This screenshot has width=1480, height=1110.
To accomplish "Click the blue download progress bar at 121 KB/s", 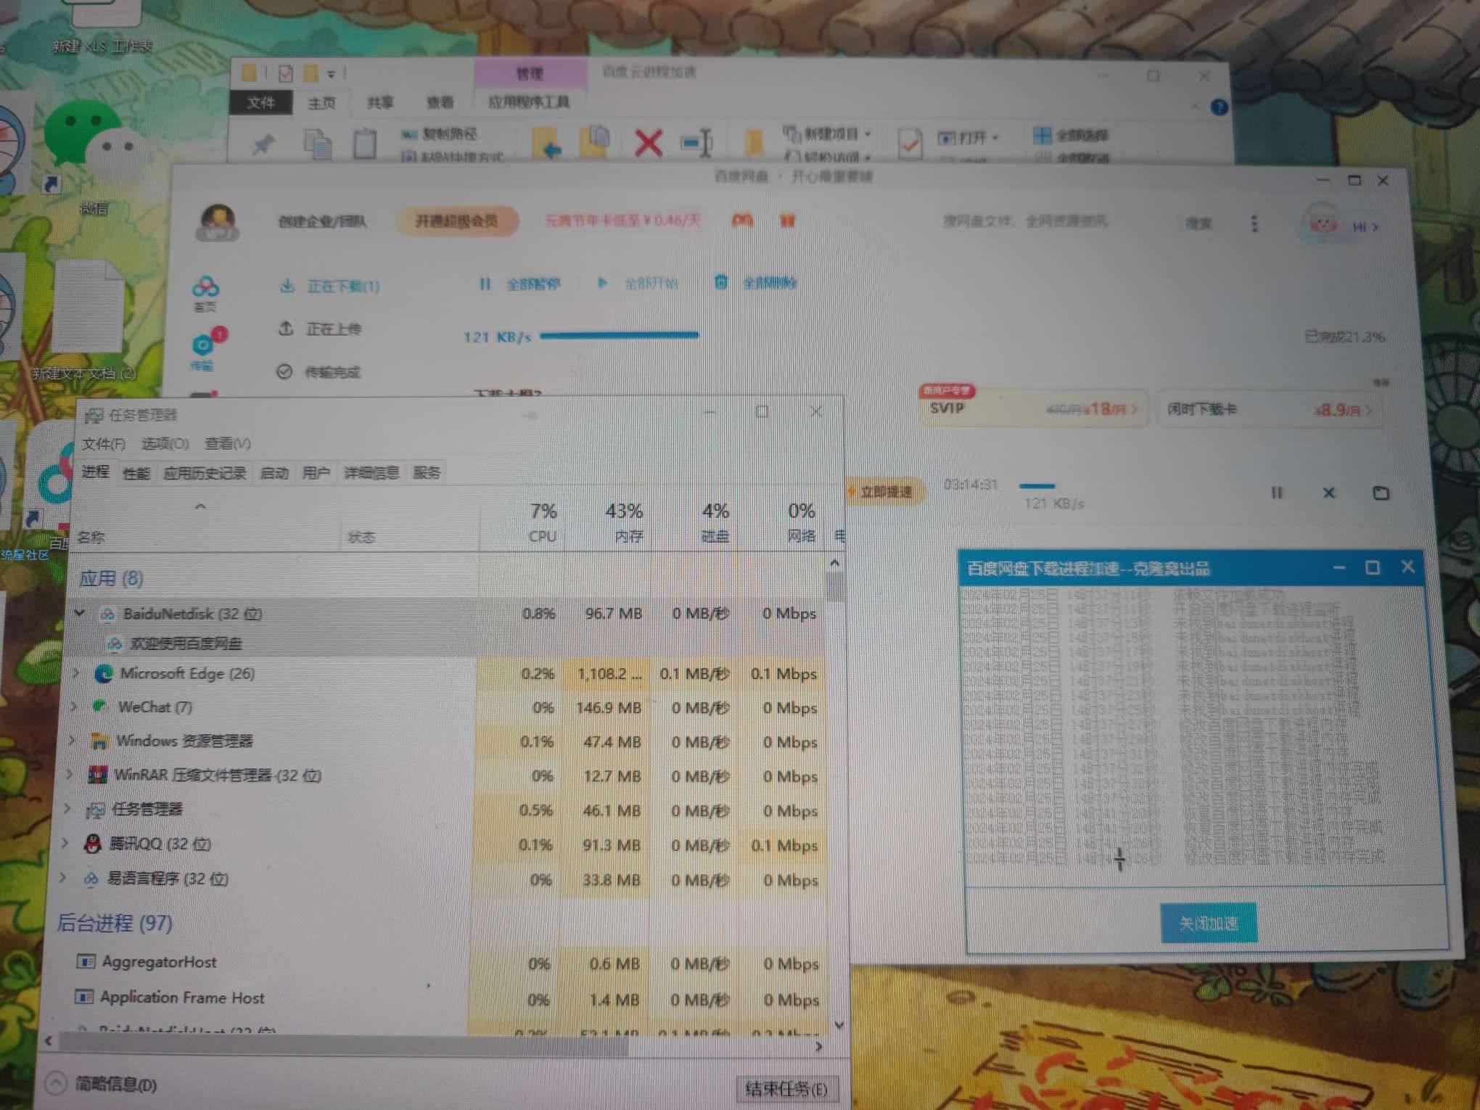I will pyautogui.click(x=619, y=335).
